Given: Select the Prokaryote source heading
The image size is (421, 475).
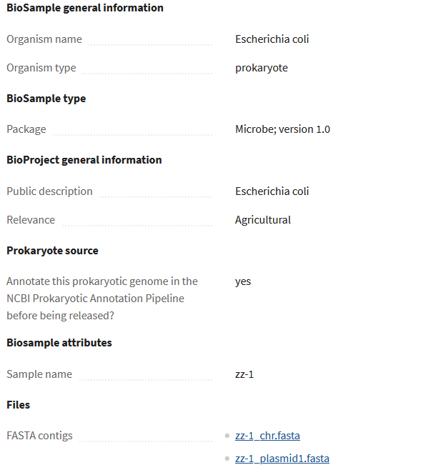Looking at the screenshot, I should (52, 251).
